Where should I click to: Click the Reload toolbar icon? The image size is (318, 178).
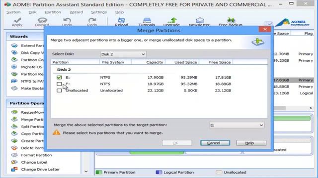coord(121,20)
